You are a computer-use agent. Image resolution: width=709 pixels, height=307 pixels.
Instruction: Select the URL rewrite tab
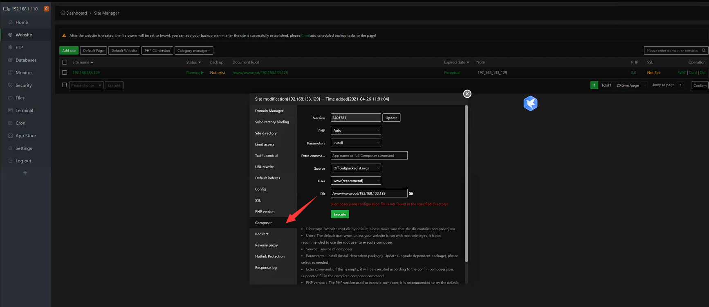265,167
